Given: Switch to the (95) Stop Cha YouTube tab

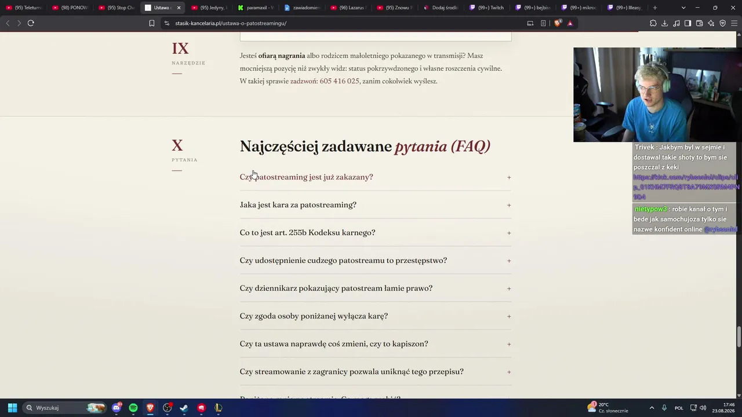Looking at the screenshot, I should pos(117,8).
